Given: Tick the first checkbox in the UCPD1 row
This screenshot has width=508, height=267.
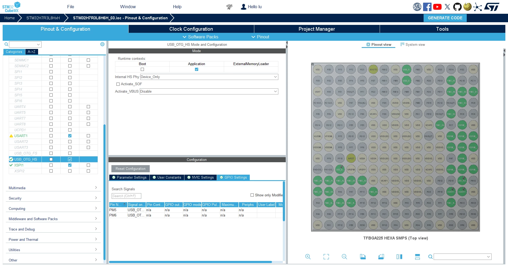Looking at the screenshot, I should coord(51,130).
